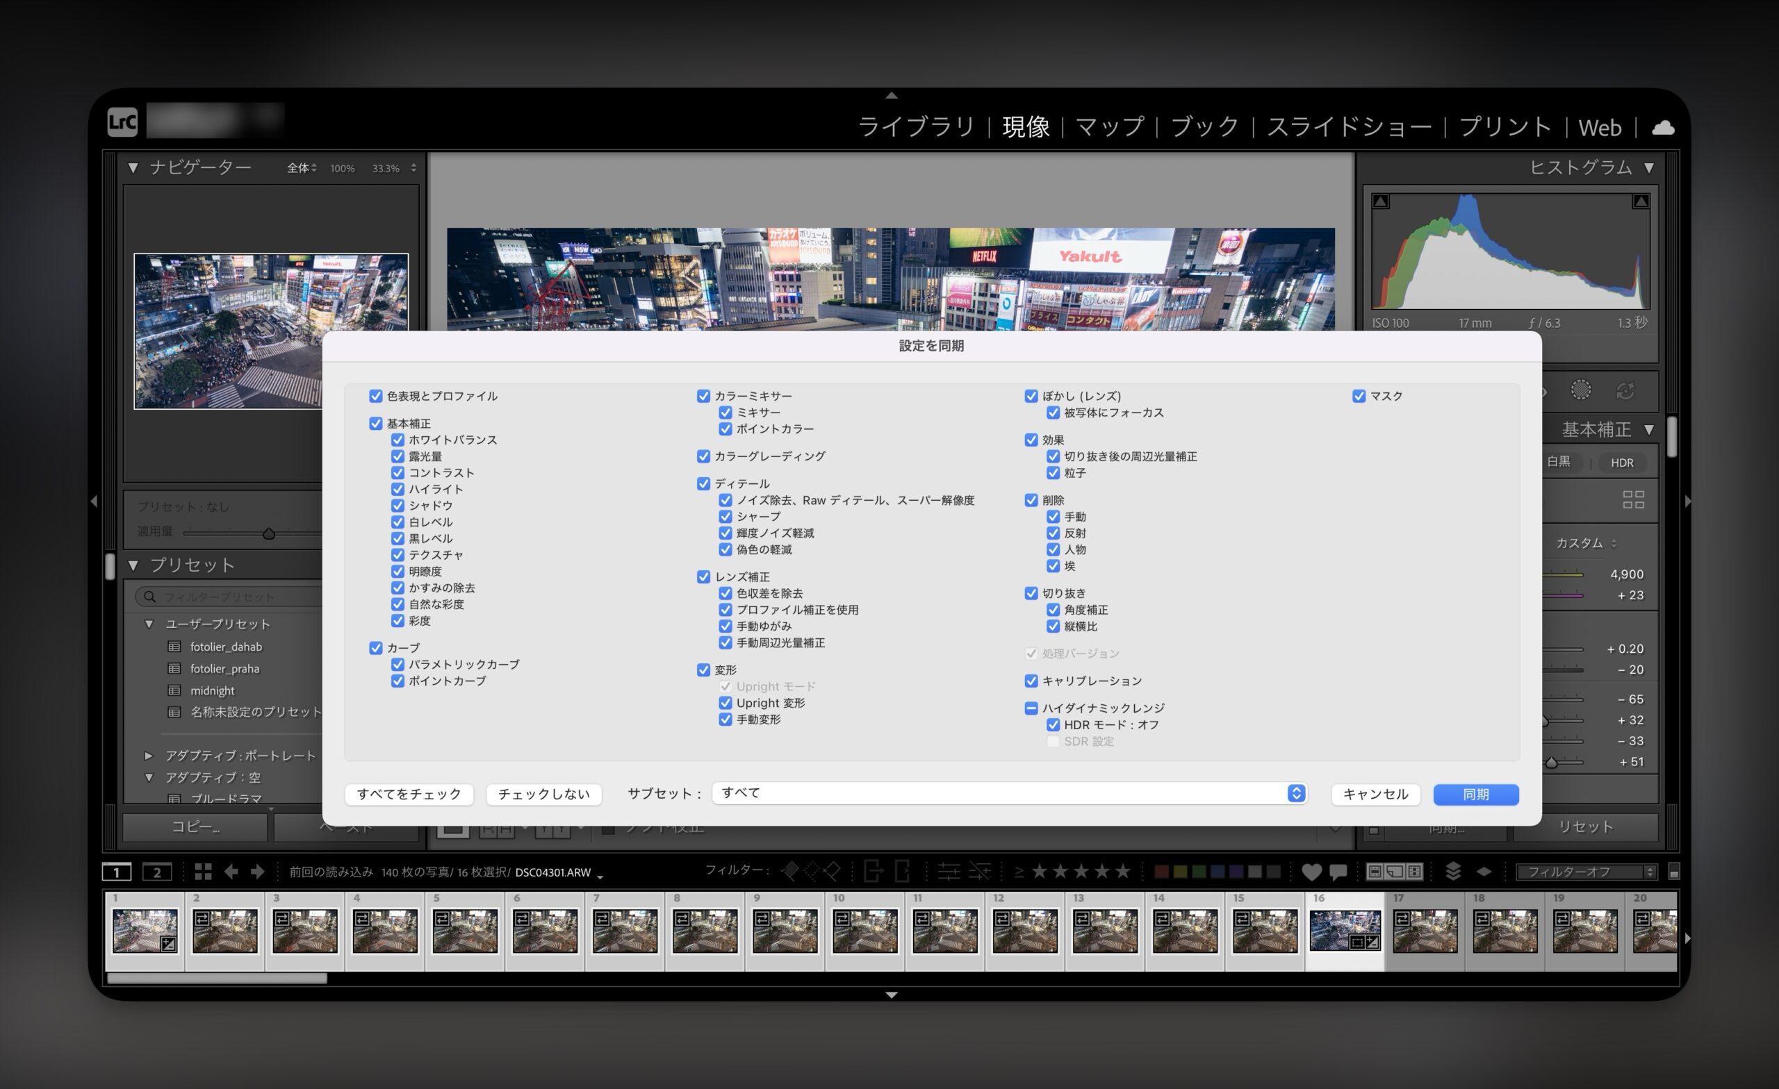Click the チェックしない button

543,794
